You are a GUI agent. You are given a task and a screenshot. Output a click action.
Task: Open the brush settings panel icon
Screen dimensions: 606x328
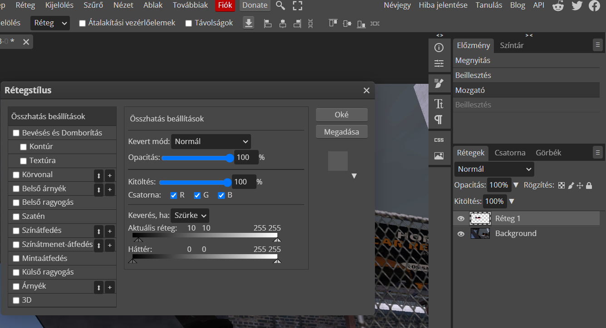(439, 83)
